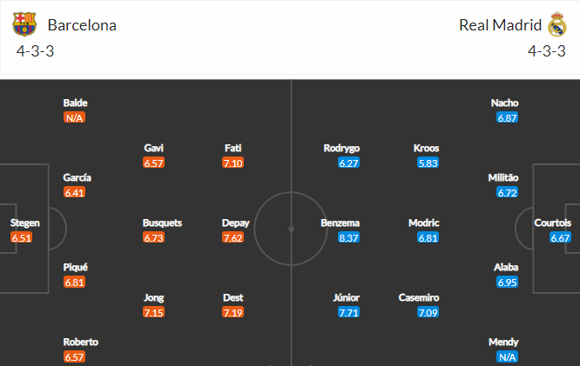Click player Casemiro on the pitch
This screenshot has width=580, height=366.
(420, 297)
